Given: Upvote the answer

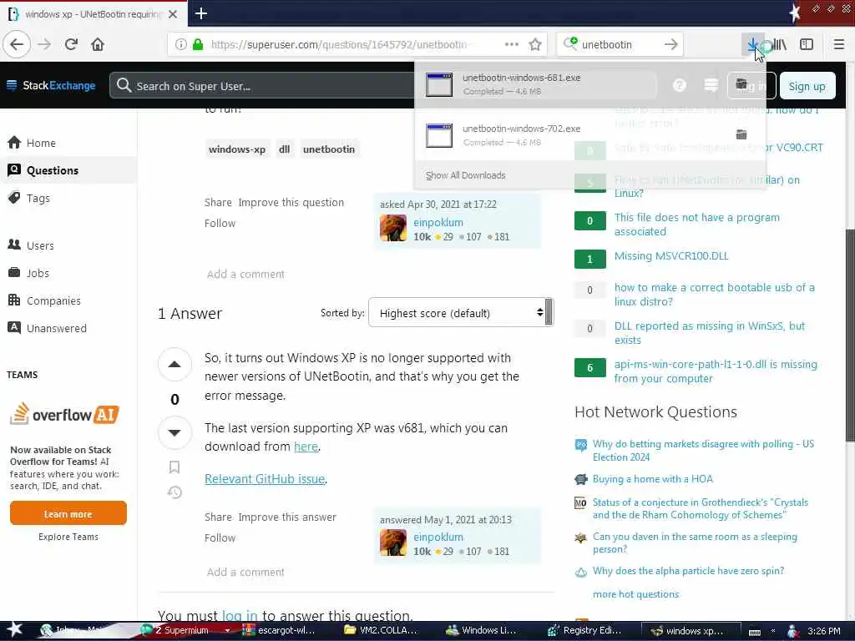Looking at the screenshot, I should [175, 364].
